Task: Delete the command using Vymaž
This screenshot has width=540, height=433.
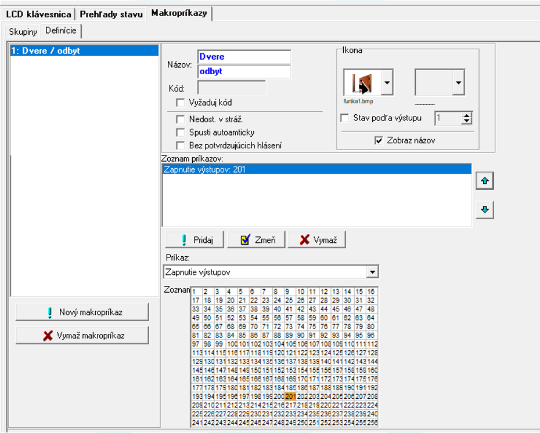Action: [316, 240]
